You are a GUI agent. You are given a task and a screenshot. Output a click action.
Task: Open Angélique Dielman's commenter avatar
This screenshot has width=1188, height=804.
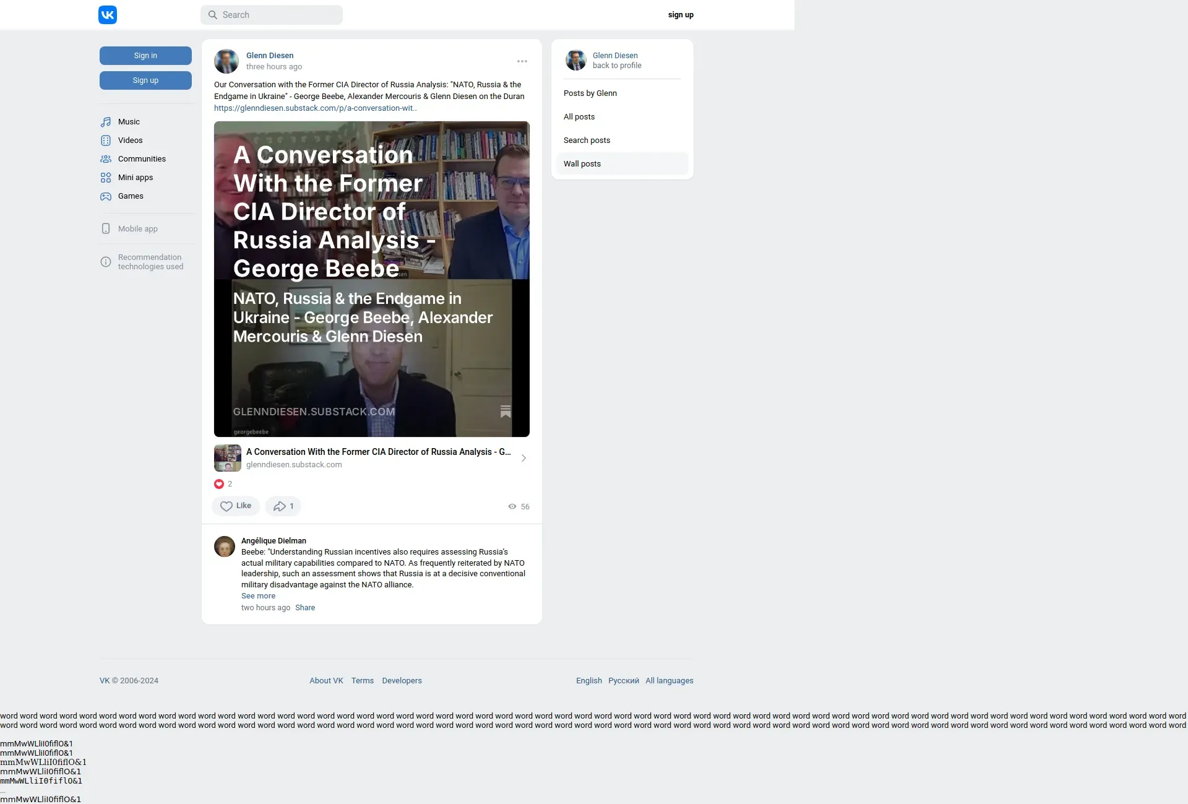pyautogui.click(x=225, y=547)
